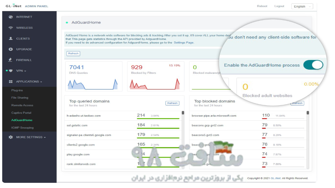The width and height of the screenshot is (335, 188).
Task: Open Captive Portal submenu item
Action: point(21,113)
